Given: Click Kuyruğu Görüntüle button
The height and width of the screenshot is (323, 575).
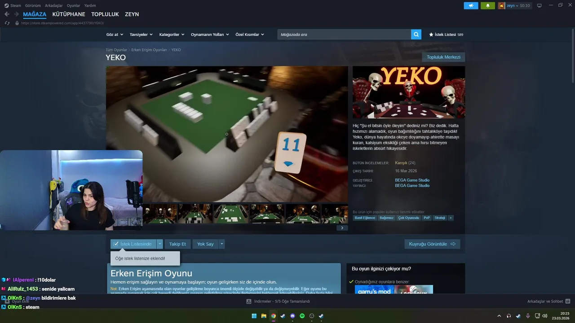Looking at the screenshot, I should pyautogui.click(x=432, y=244).
